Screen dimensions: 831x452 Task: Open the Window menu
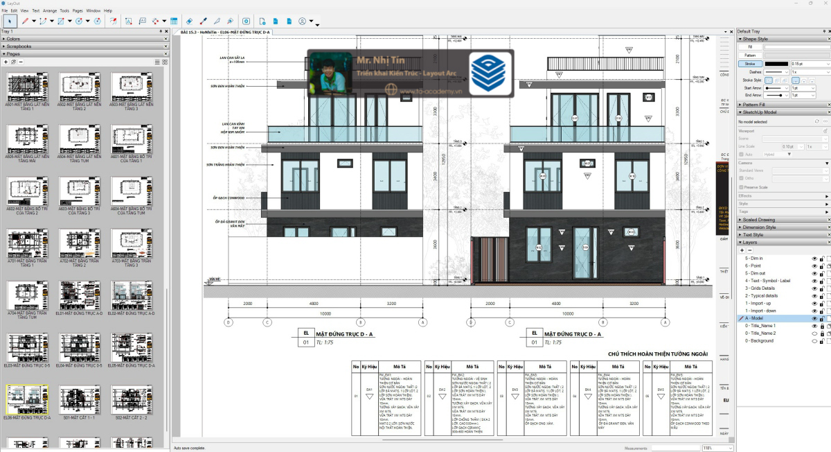pyautogui.click(x=93, y=11)
